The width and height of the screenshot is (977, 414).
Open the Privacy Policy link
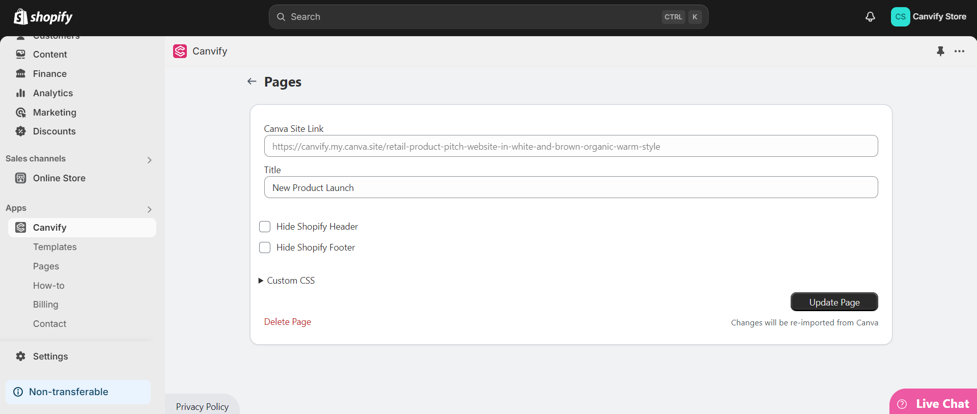click(202, 406)
